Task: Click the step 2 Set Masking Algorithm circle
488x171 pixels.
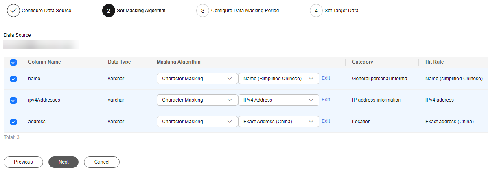Action: [x=109, y=11]
